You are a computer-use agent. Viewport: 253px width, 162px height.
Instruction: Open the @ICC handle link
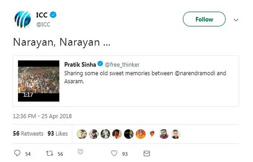click(x=43, y=24)
